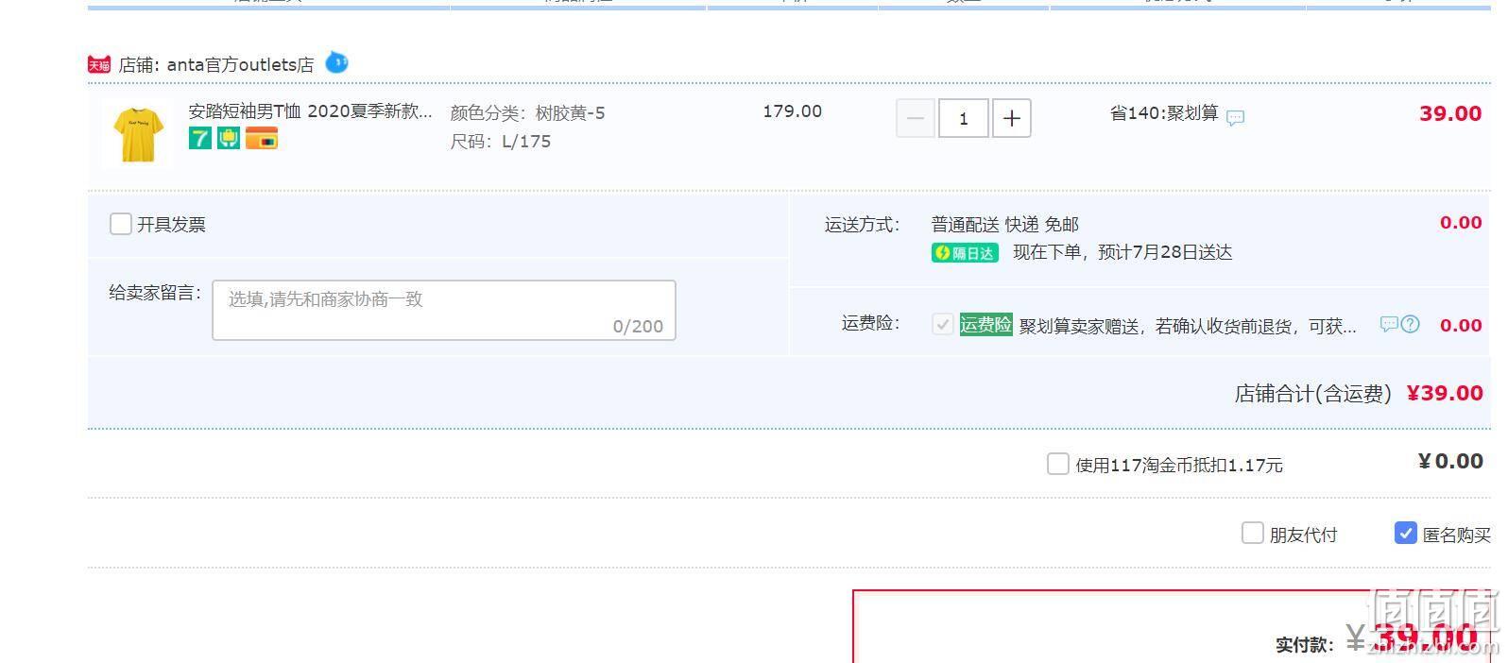Viewport: 1508px width, 663px height.
Task: Check 使用117淘金币抵扣1.17元 checkbox
Action: 1057,464
